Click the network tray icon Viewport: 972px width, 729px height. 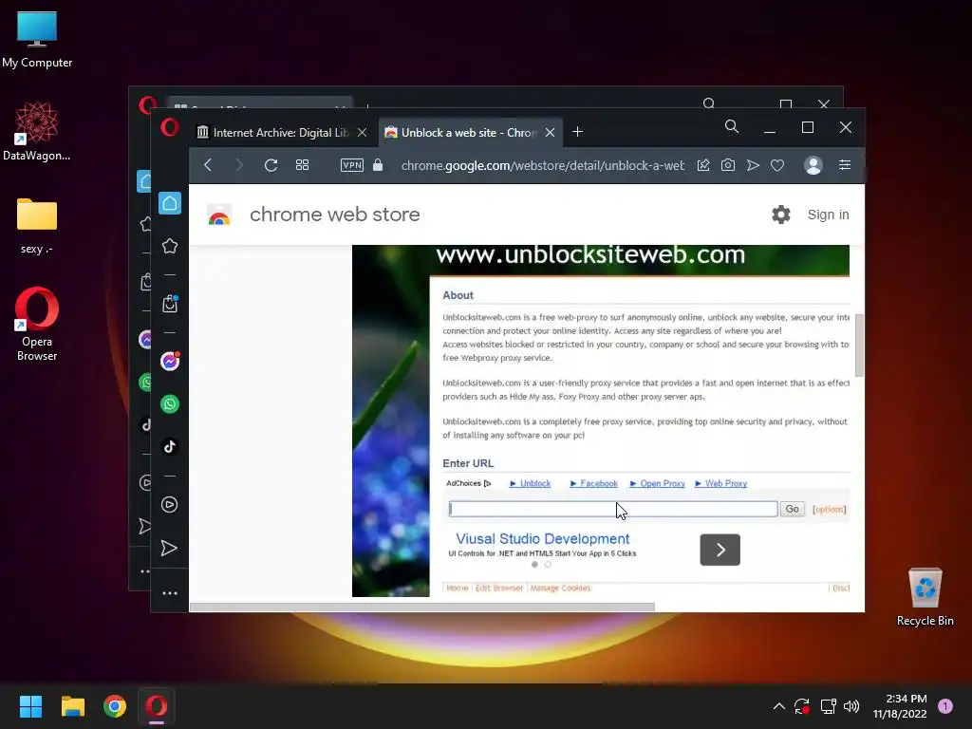828,706
